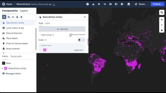Click the eject component icon

pyautogui.click(x=21, y=17)
